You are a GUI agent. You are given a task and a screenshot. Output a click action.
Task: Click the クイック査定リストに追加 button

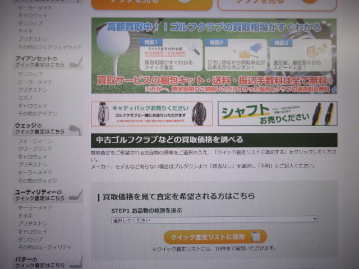click(215, 237)
